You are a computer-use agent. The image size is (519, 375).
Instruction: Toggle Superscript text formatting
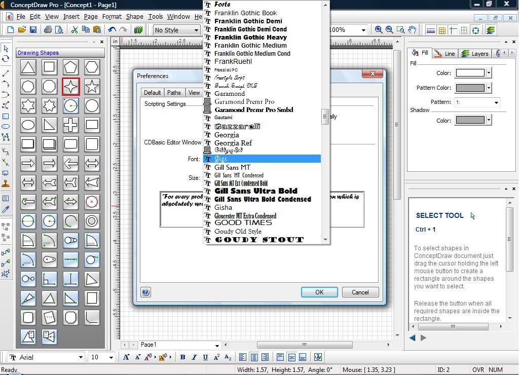click(216, 357)
